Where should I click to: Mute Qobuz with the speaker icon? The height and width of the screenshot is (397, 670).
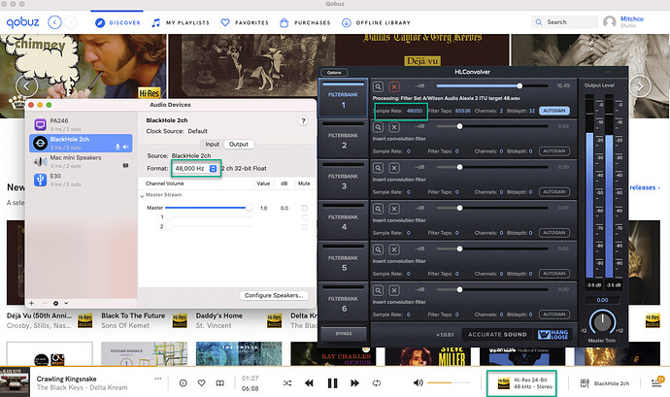pyautogui.click(x=418, y=382)
